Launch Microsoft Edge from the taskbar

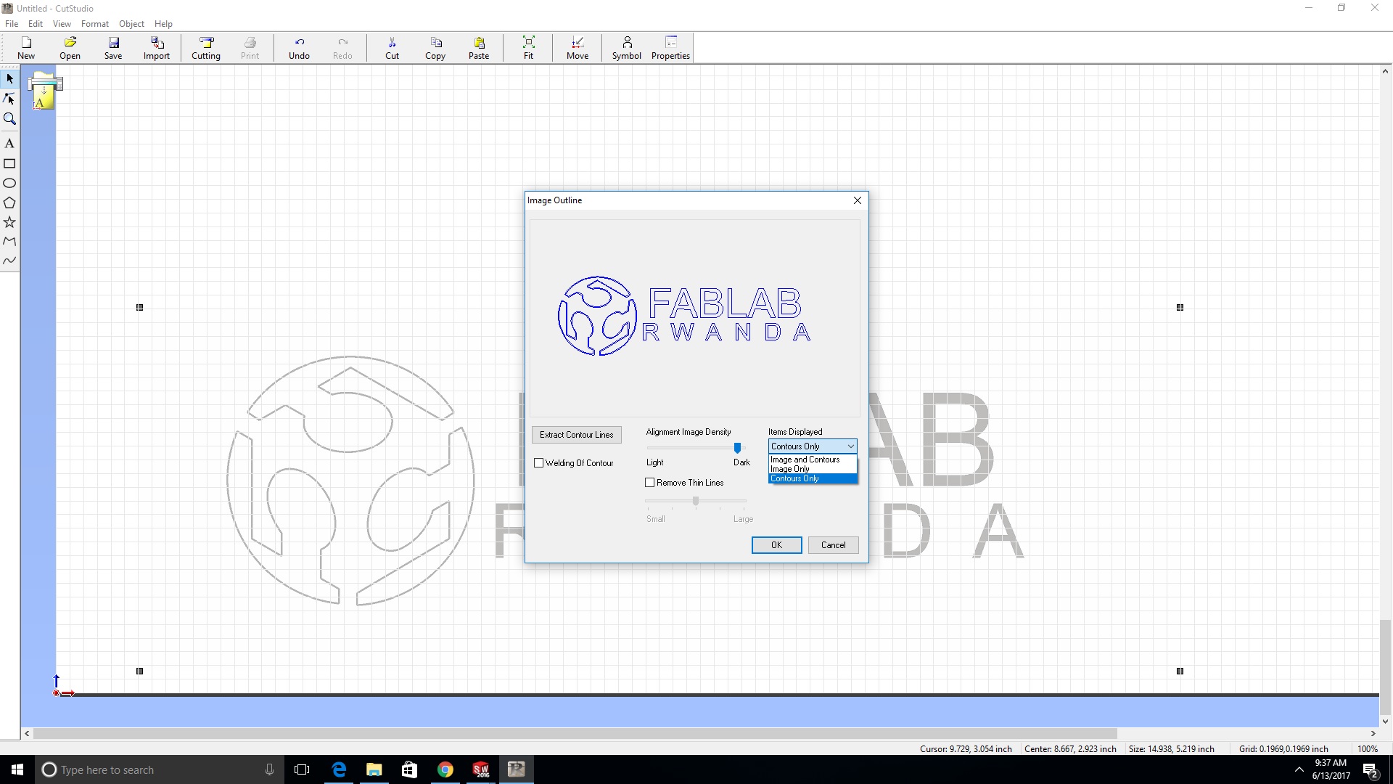click(x=339, y=769)
